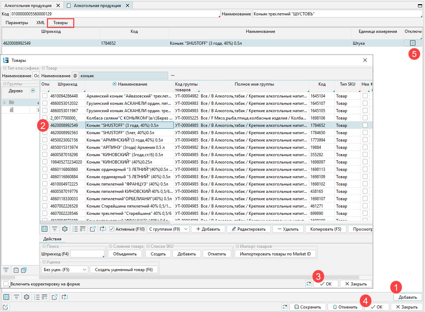
Task: Select the Коньяк КИНОВСКИЙ (40%)0.25л row
Action: pos(130,162)
